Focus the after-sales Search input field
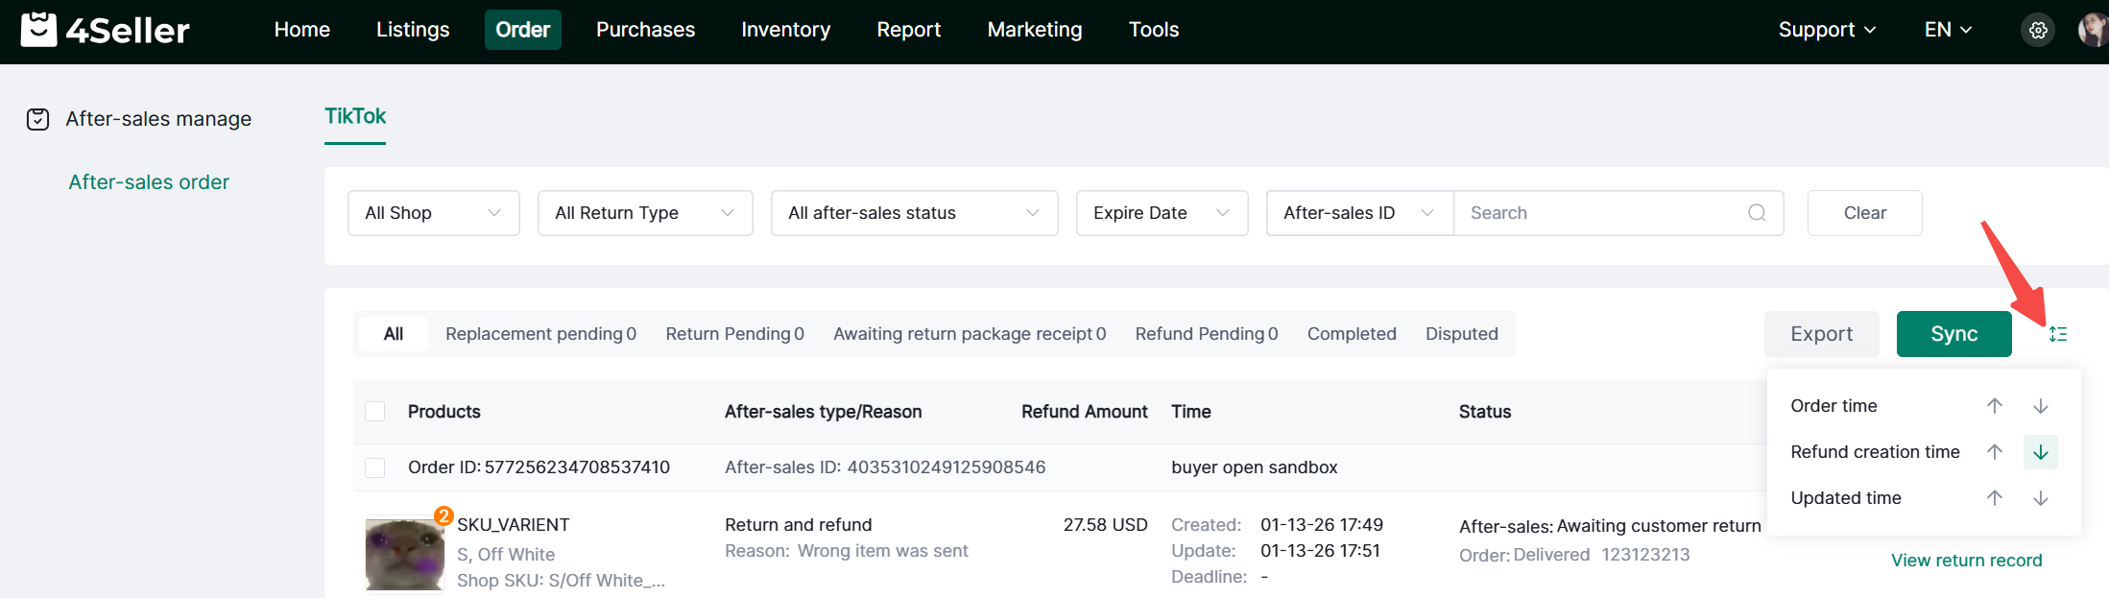The height and width of the screenshot is (598, 2109). coord(1598,213)
